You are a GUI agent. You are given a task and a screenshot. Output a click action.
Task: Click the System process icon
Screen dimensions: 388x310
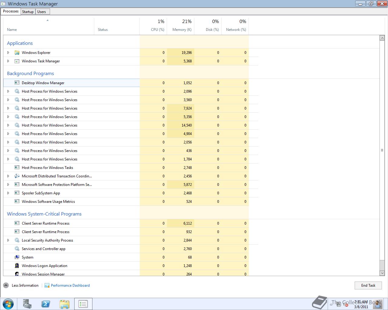click(17, 257)
